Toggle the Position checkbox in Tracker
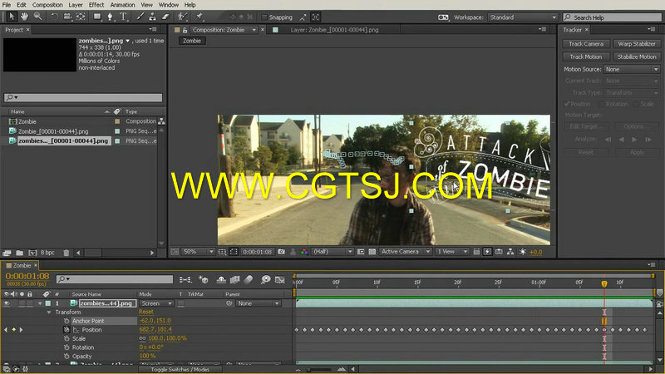The height and width of the screenshot is (374, 665). tap(567, 104)
